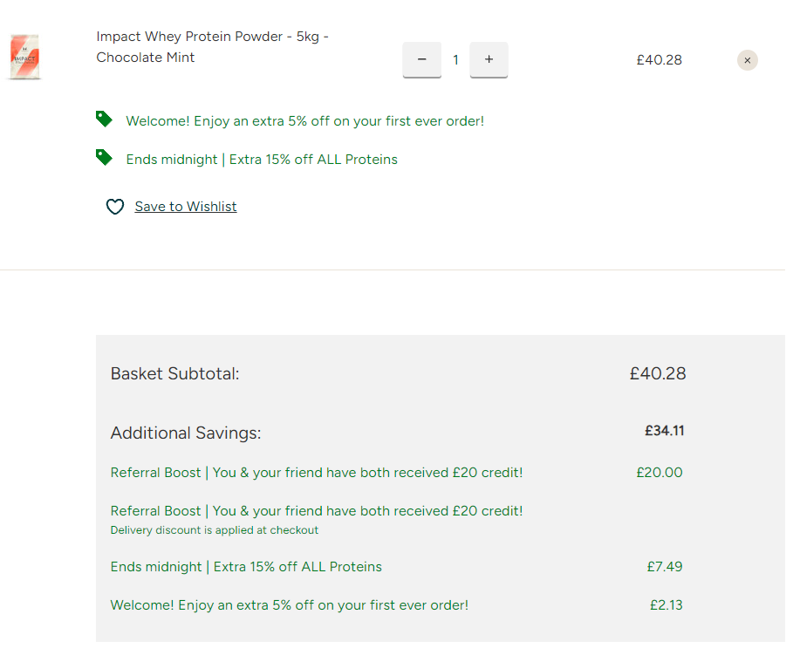The image size is (793, 662).
Task: Click the Basket Subtotal label
Action: [x=174, y=374]
